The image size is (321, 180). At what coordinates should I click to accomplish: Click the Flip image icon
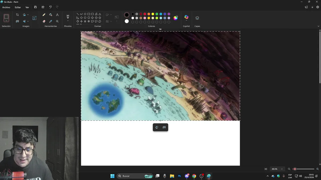pyautogui.click(x=24, y=21)
